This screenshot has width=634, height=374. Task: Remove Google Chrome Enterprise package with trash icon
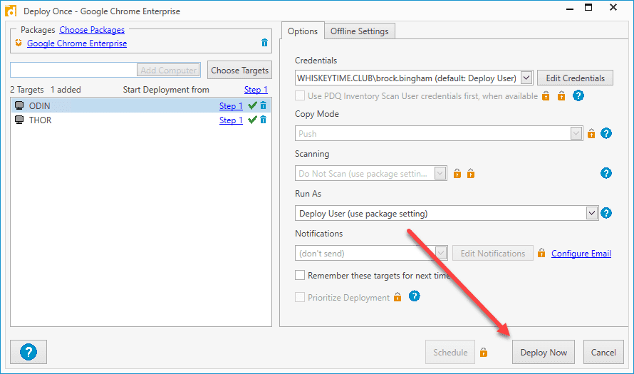(x=264, y=43)
